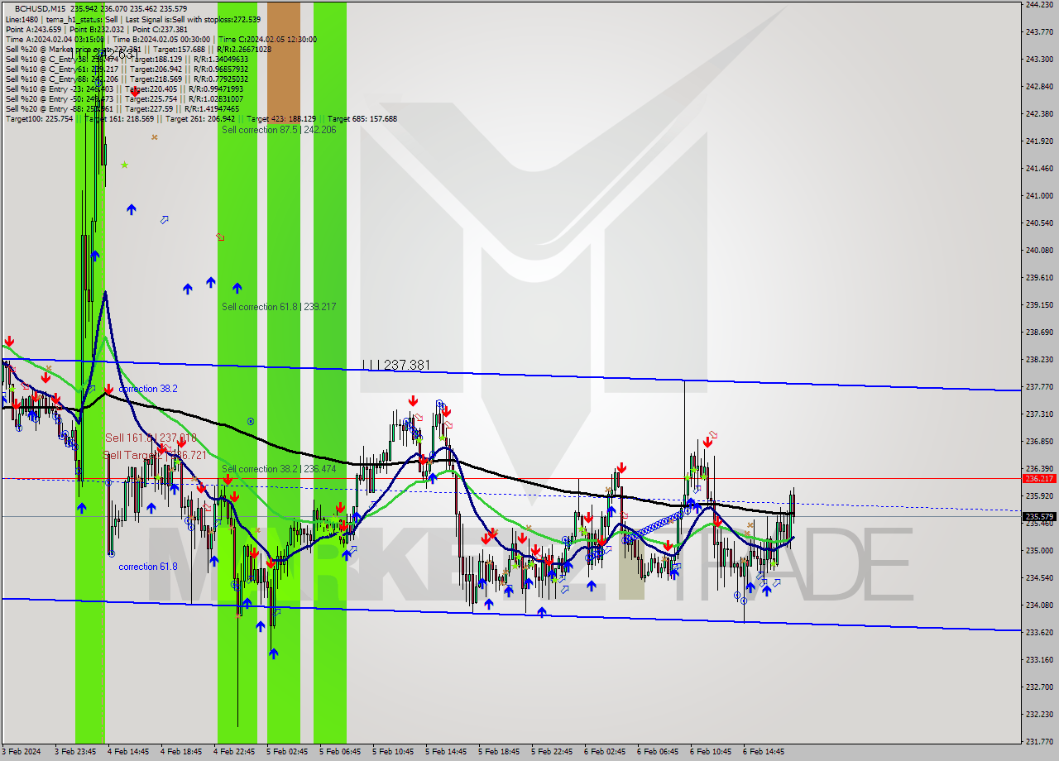Viewport: 1059px width, 761px height.
Task: Click the 244.230 price axis label
Action: click(1038, 4)
